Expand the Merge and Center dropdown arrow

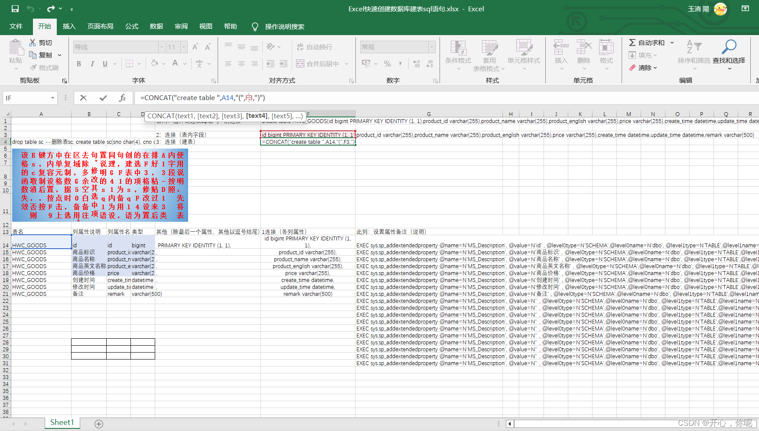point(346,64)
